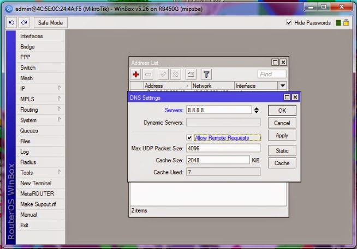Open New Terminal

click(40, 183)
